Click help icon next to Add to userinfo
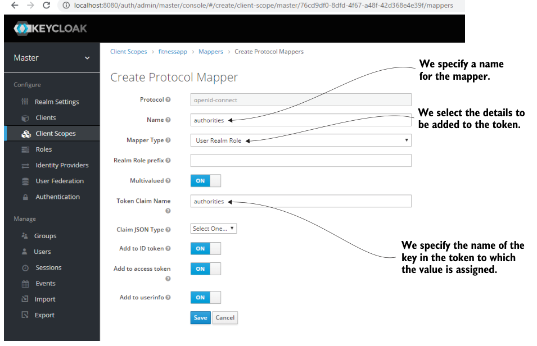The height and width of the screenshot is (346, 537). (x=168, y=297)
